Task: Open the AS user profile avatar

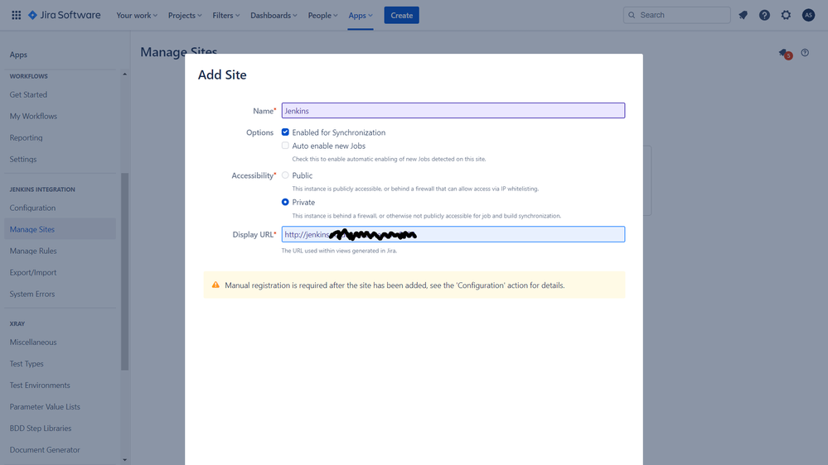Action: pyautogui.click(x=808, y=15)
